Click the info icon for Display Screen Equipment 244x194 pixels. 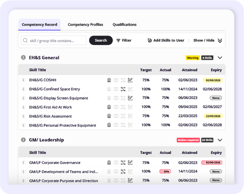click(23, 98)
